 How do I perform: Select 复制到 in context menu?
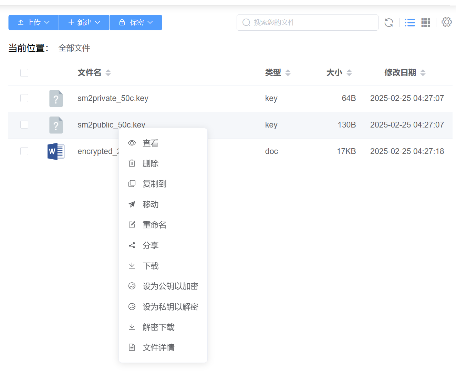pos(163,184)
